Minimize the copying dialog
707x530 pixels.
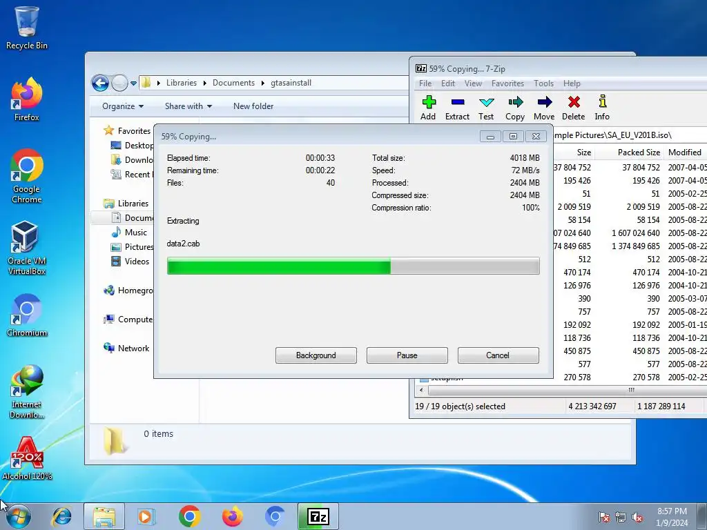pyautogui.click(x=491, y=137)
